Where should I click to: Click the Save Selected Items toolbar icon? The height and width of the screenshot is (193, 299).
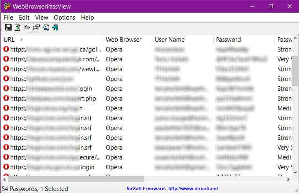tap(8, 27)
